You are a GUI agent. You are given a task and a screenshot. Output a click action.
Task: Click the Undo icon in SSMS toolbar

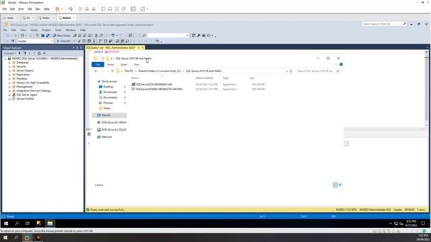112,36
